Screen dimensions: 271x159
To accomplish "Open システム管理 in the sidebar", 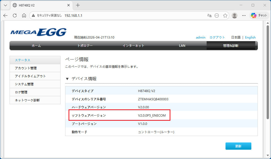I will [x=35, y=84].
